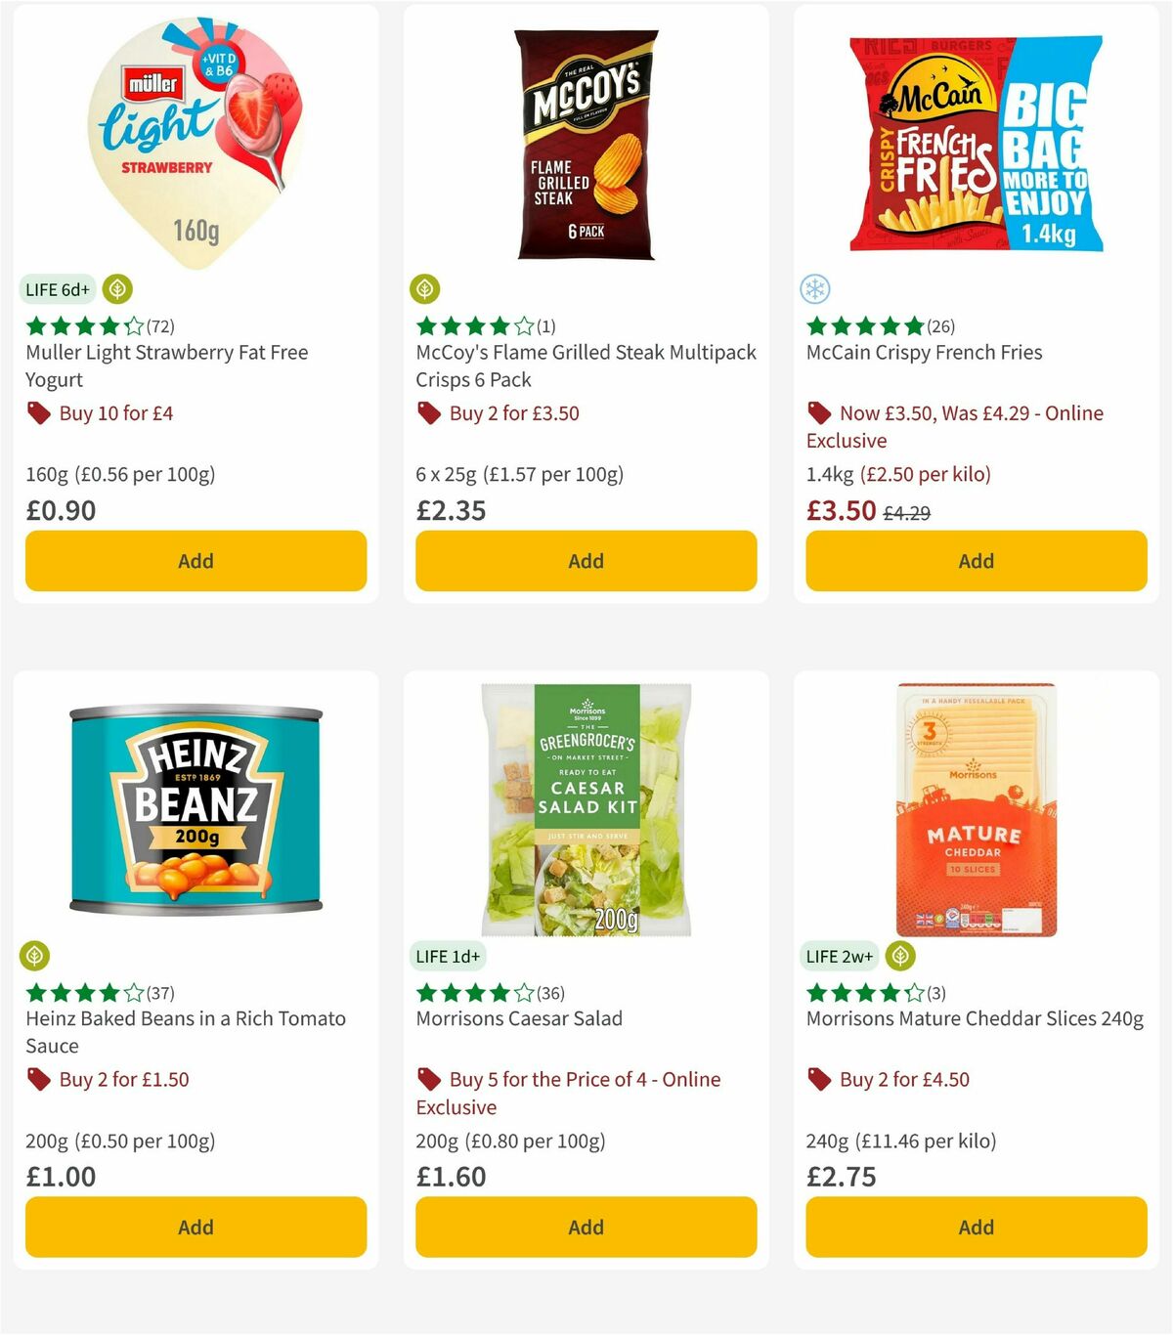The image size is (1173, 1335).
Task: Click the organic leaf icon on Muller yogurt
Action: pos(117,289)
